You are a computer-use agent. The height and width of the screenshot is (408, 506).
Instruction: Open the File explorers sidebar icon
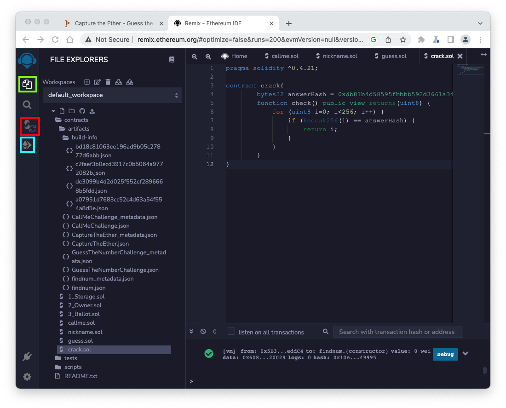(x=28, y=84)
